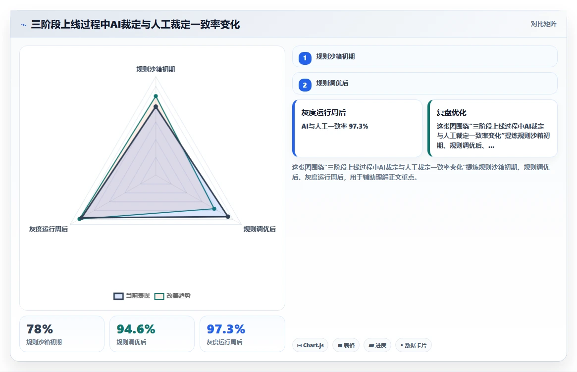Open the 灰度运行周后 card

[357, 128]
